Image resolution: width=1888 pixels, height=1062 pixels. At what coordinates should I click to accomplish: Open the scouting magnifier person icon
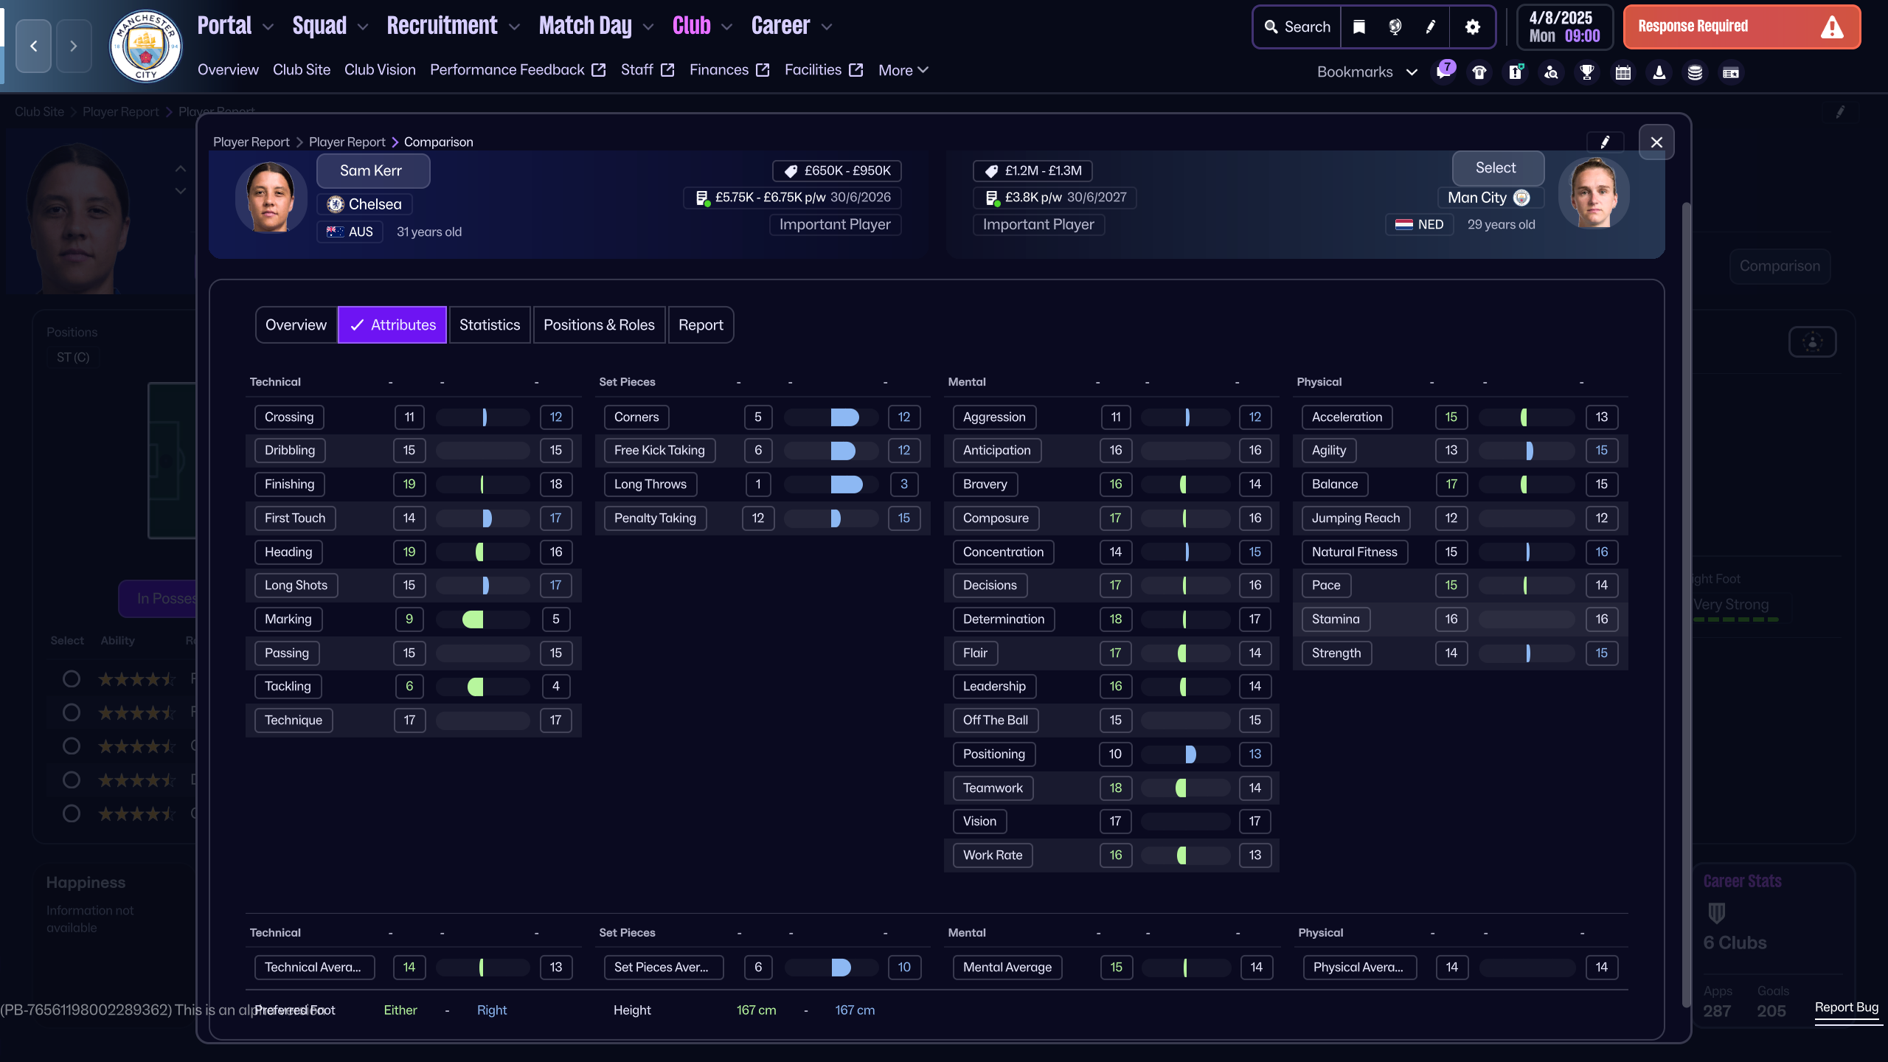pyautogui.click(x=1551, y=72)
